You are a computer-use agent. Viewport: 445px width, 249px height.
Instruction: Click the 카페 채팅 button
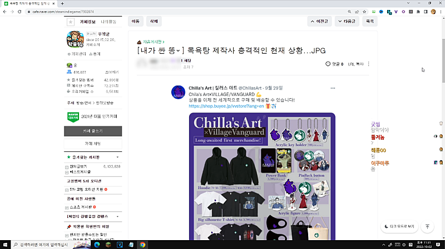[x=93, y=144]
